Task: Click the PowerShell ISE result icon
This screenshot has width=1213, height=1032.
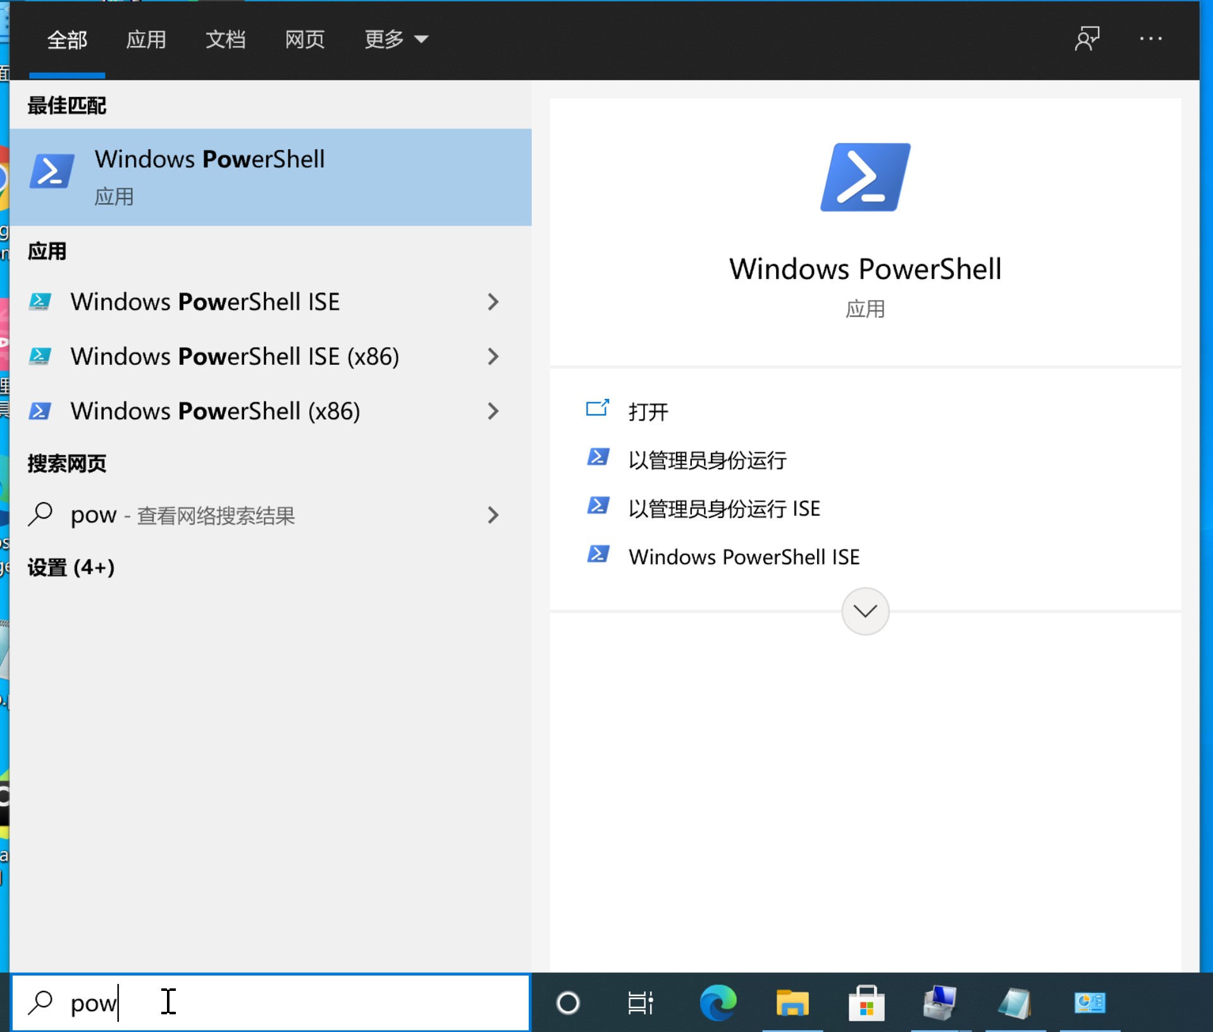Action: tap(40, 302)
